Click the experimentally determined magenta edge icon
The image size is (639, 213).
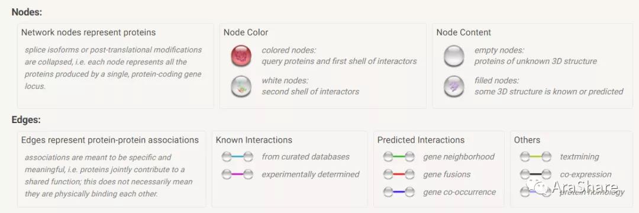pos(237,175)
